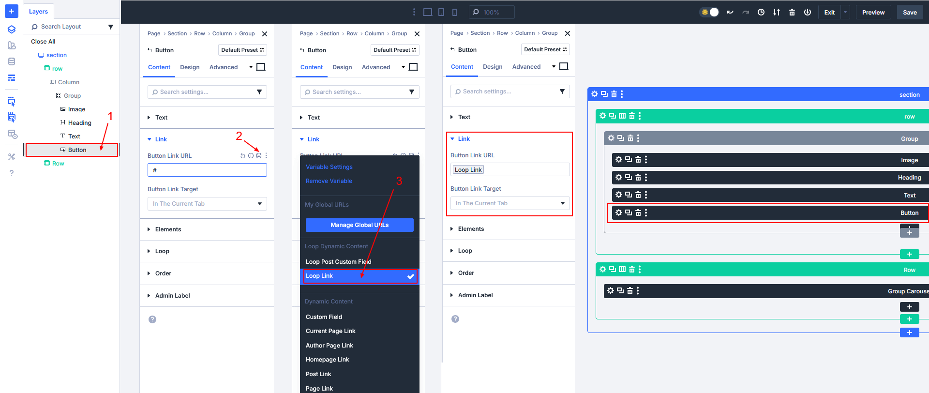Select the Layers tab

click(x=38, y=12)
